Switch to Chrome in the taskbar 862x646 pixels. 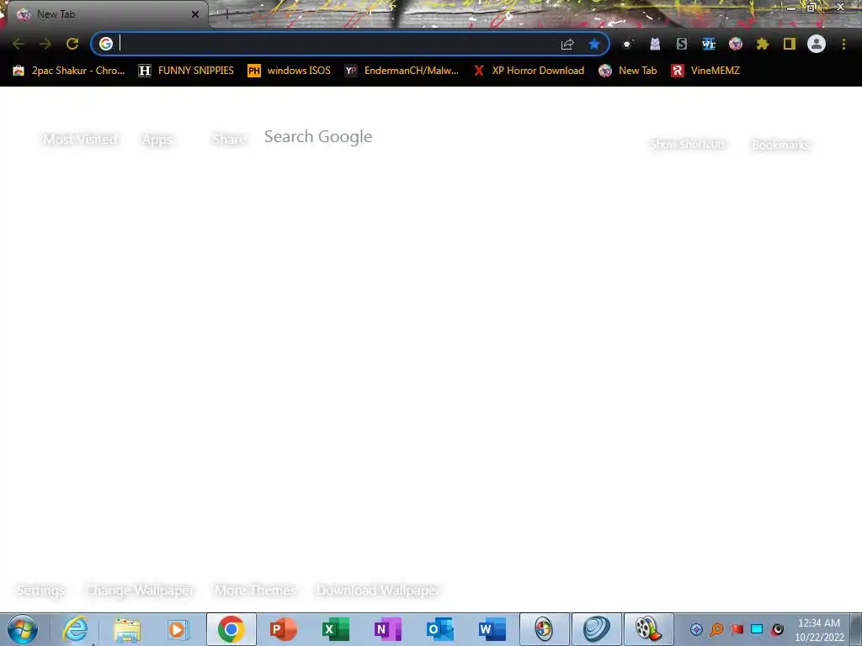[231, 629]
